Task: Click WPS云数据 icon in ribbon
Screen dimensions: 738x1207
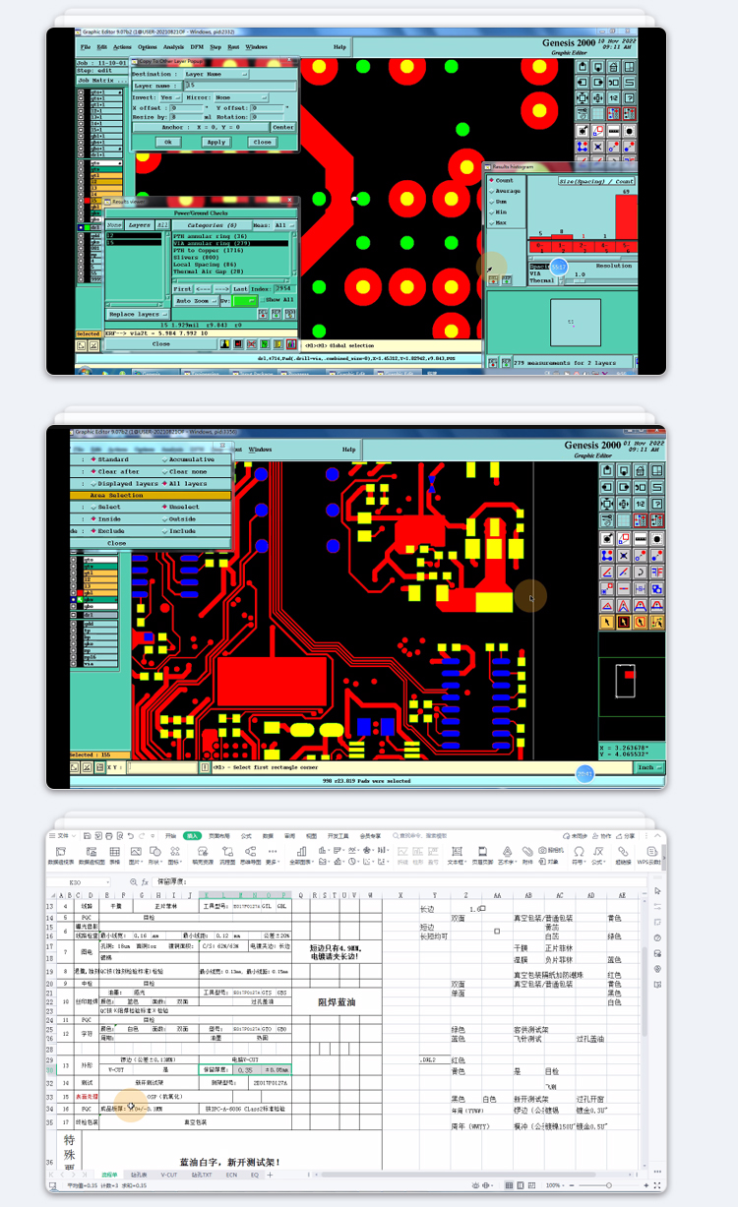Action: 649,856
